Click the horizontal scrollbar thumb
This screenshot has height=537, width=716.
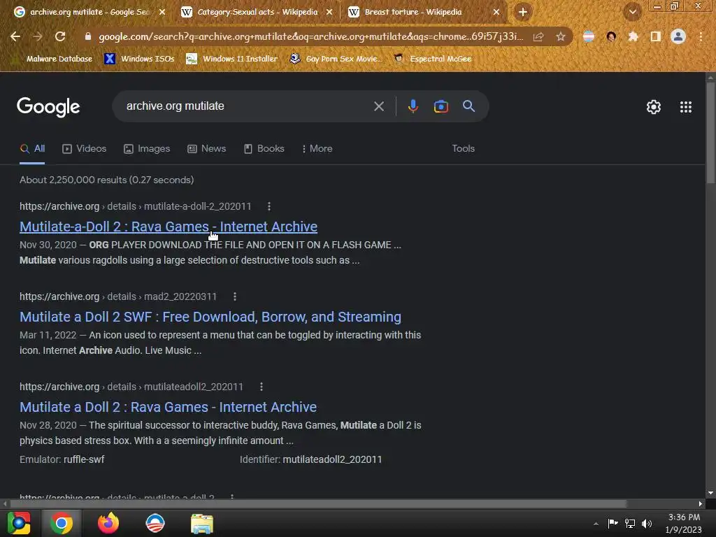(318, 503)
